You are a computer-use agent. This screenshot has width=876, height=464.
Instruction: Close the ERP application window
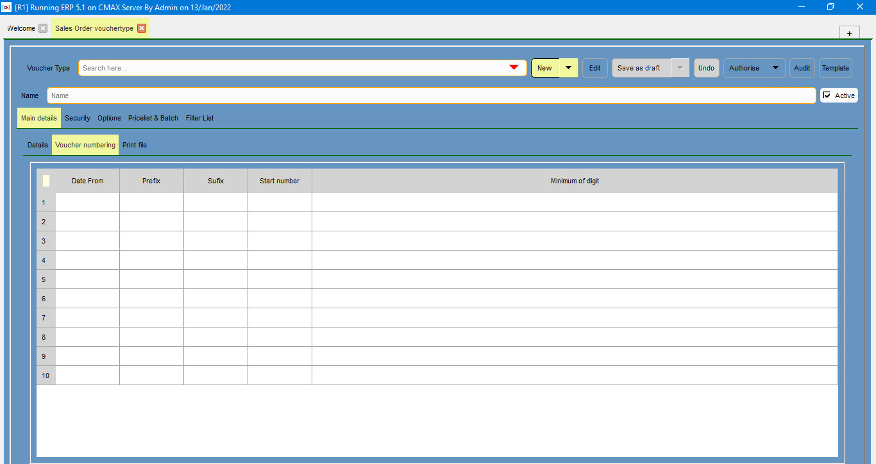click(861, 7)
